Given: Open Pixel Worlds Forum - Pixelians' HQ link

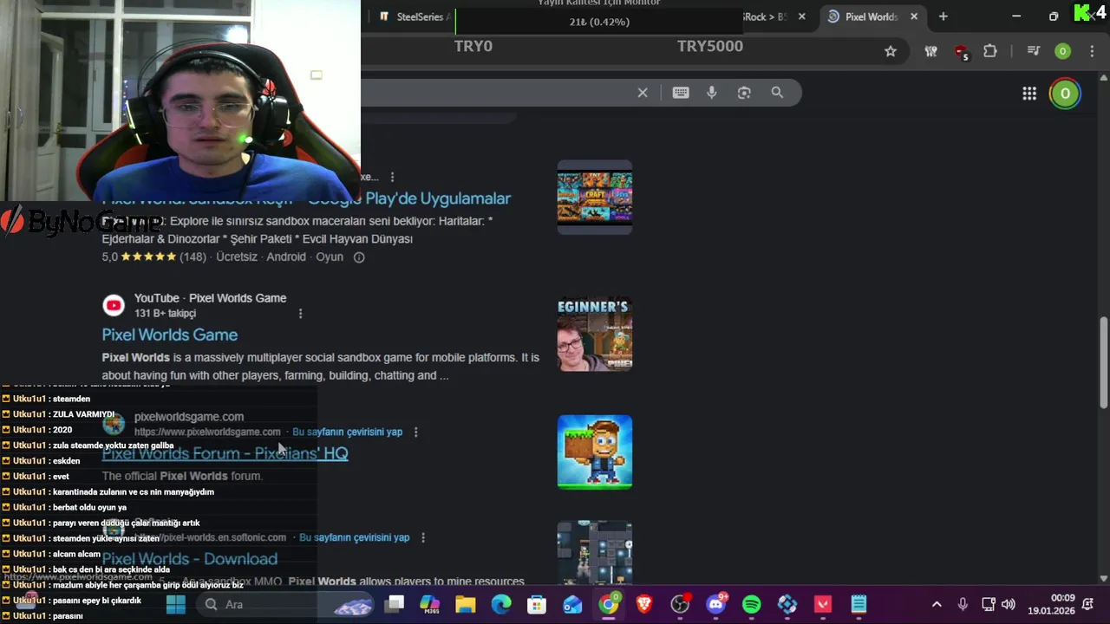Looking at the screenshot, I should pos(225,453).
